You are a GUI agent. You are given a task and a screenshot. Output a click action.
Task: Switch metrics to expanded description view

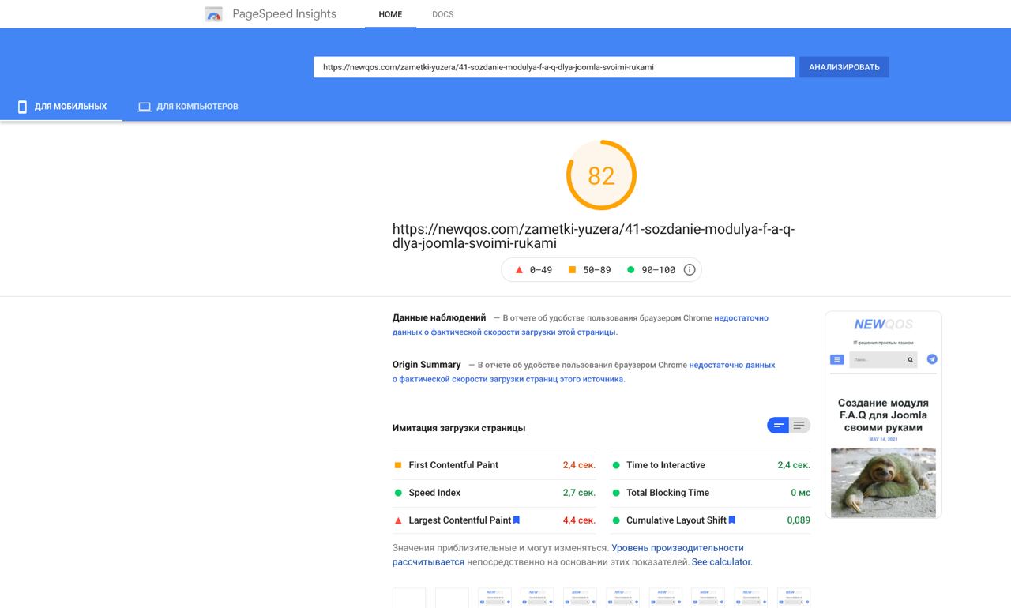click(x=799, y=426)
